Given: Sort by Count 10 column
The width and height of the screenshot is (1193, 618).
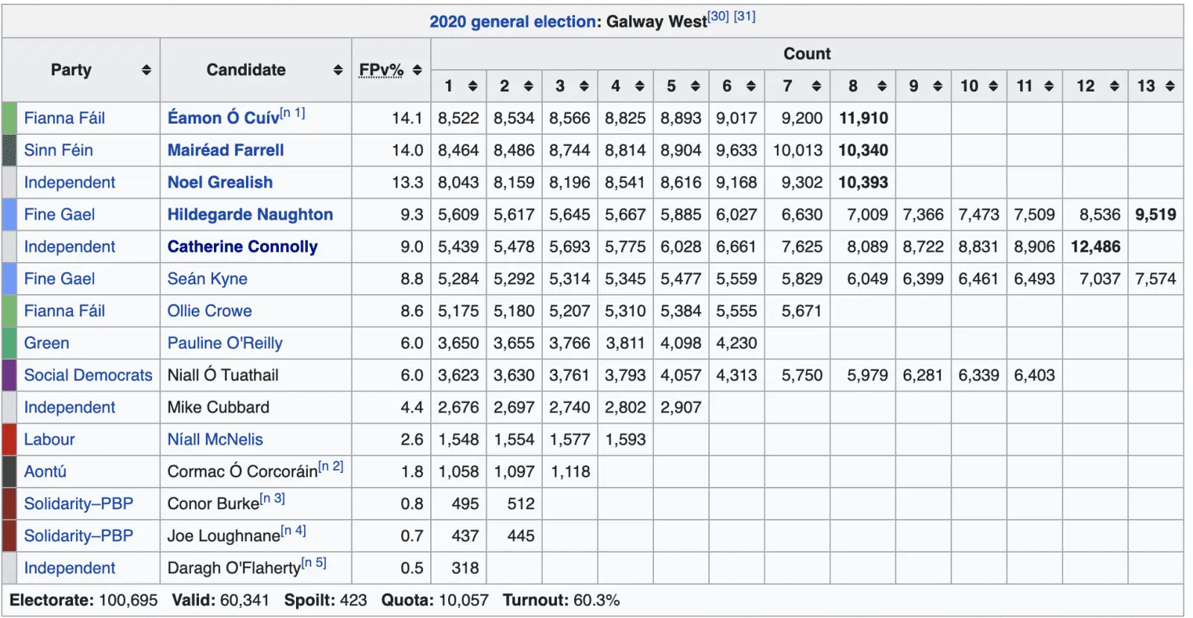Looking at the screenshot, I should [x=993, y=86].
